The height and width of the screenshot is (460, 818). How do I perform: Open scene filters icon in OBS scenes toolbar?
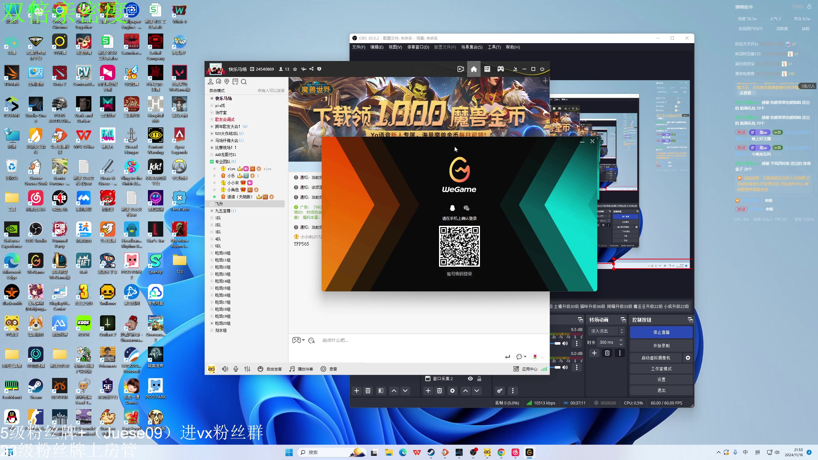click(x=381, y=391)
